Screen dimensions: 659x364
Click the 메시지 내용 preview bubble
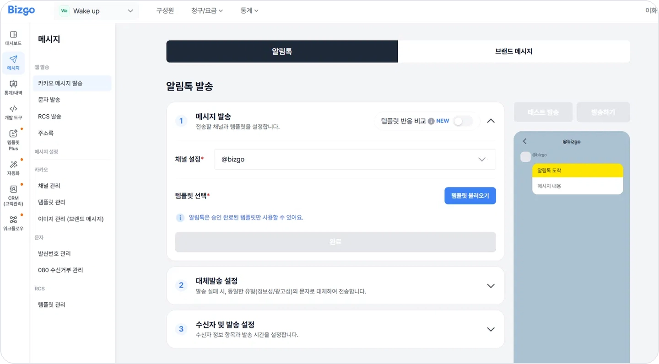578,186
